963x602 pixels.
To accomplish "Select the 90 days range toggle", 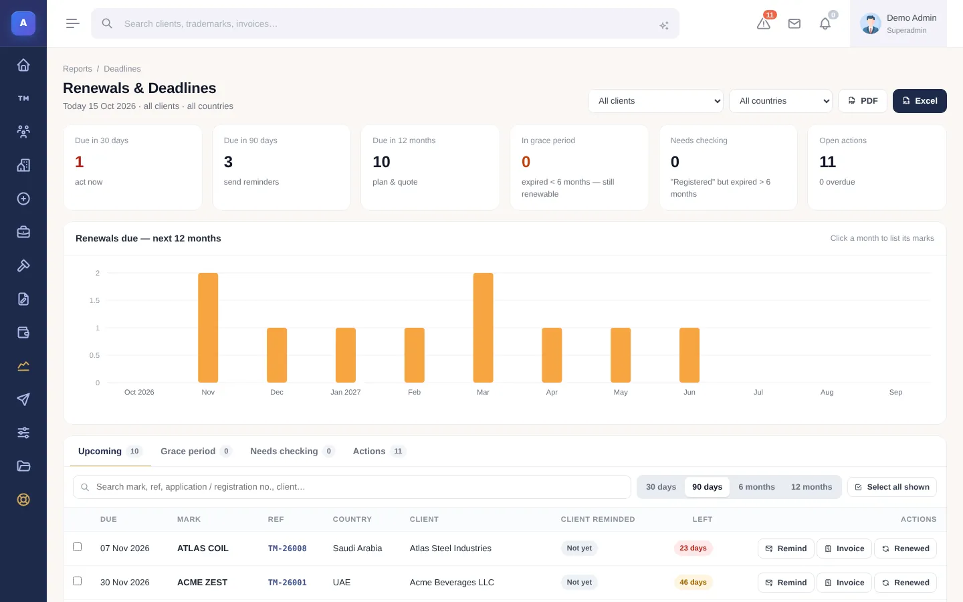I will [x=707, y=487].
